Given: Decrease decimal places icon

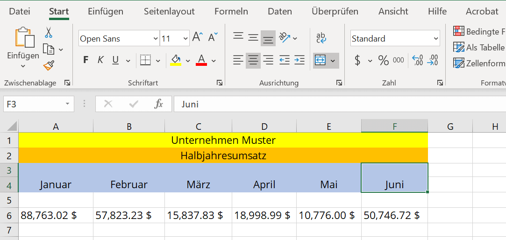Looking at the screenshot, I should [433, 60].
